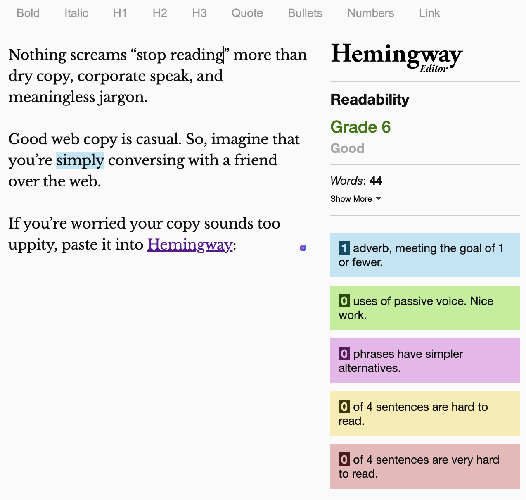Viewport: 526px width, 500px height.
Task: Click the Grade 6 readability score
Action: pos(360,127)
